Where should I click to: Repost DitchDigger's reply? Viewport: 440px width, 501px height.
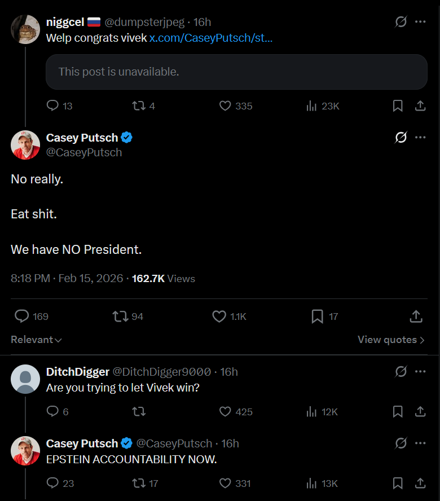coord(138,412)
